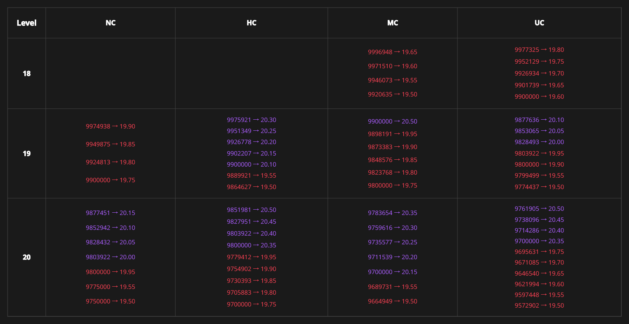Click entry 9877451 → 20.15
The width and height of the screenshot is (629, 324).
click(x=110, y=213)
